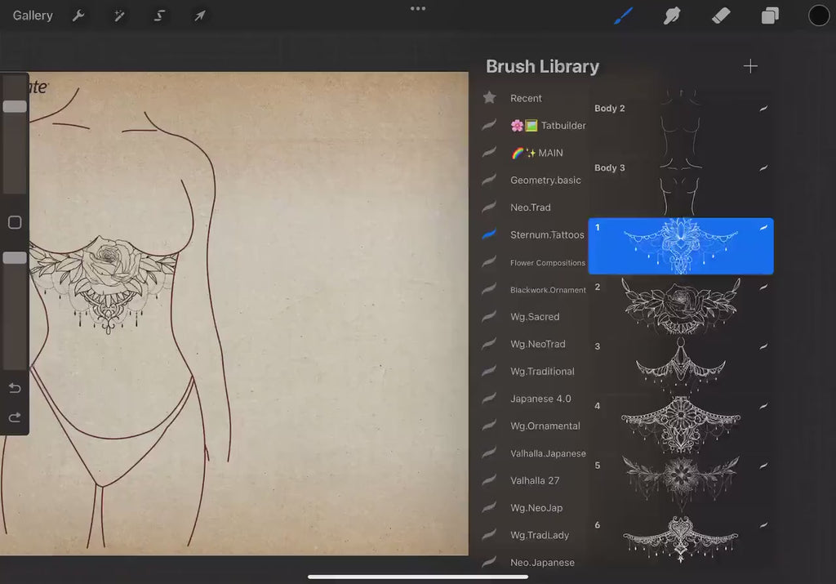The image size is (836, 584).
Task: Redo the last action
Action: (15, 417)
